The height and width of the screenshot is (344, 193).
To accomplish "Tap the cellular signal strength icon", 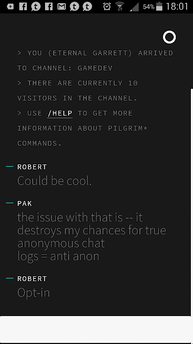I will pyautogui.click(x=135, y=7).
